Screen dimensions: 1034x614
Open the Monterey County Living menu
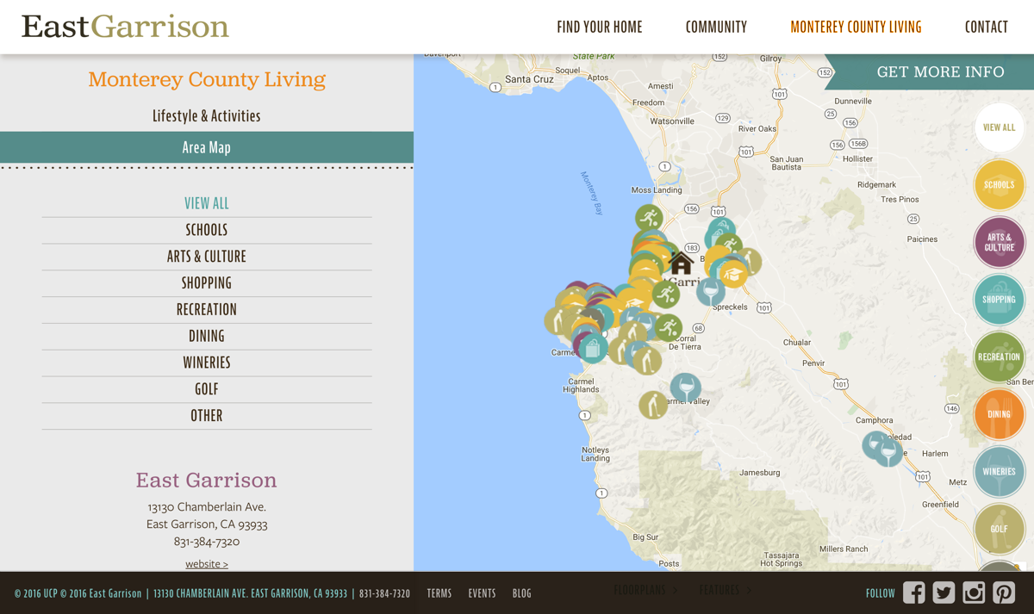coord(856,27)
